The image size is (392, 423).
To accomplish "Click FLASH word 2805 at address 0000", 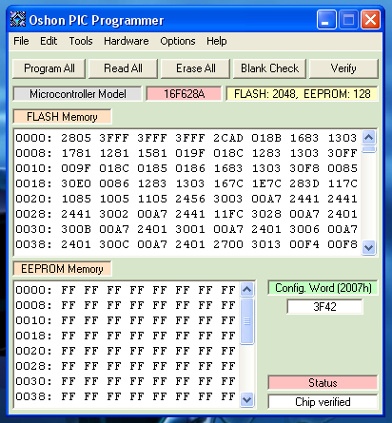I will 76,138.
